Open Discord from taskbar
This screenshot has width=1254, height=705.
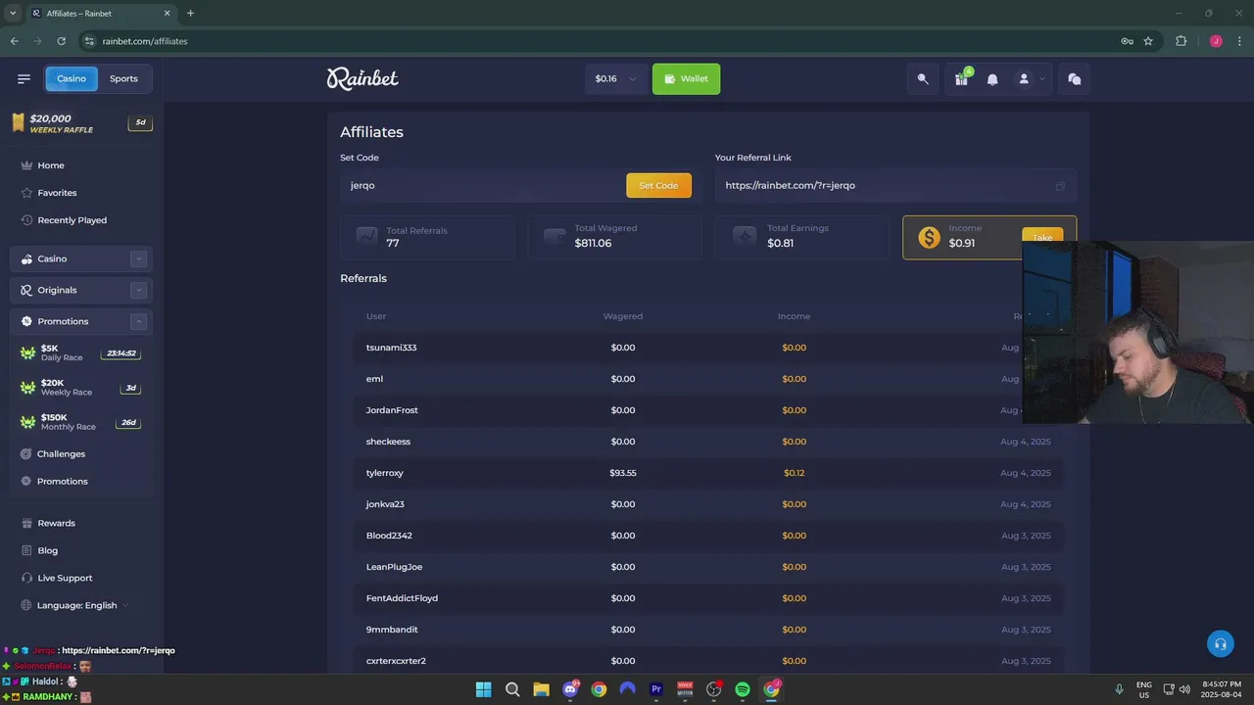[570, 689]
